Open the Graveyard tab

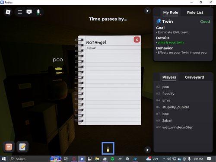(194, 77)
